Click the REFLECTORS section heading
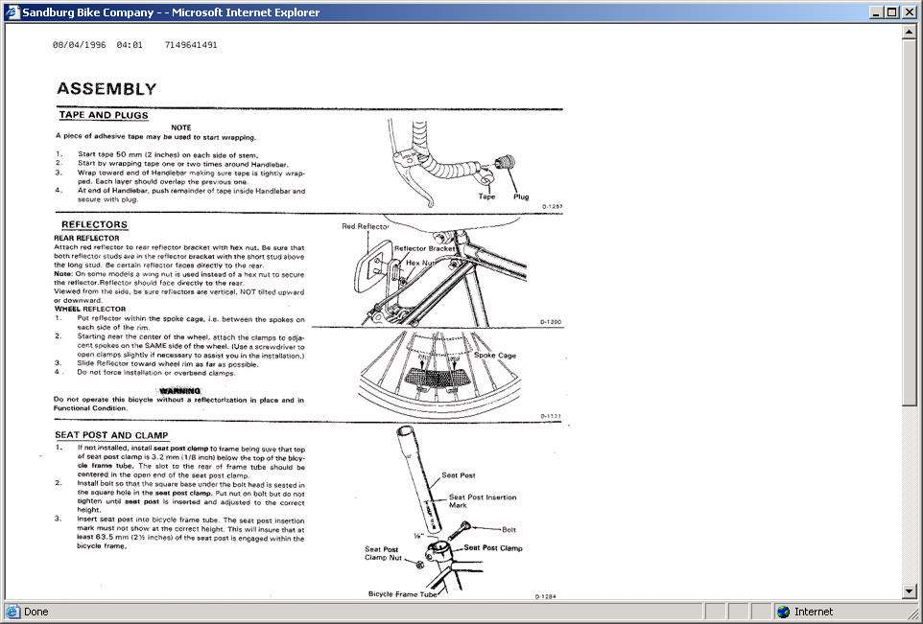Viewport: 923px width, 624px height. [94, 225]
